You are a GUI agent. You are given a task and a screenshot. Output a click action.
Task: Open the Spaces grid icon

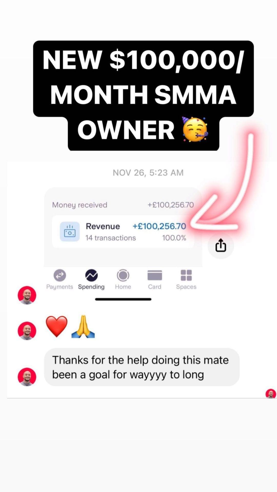click(x=186, y=275)
